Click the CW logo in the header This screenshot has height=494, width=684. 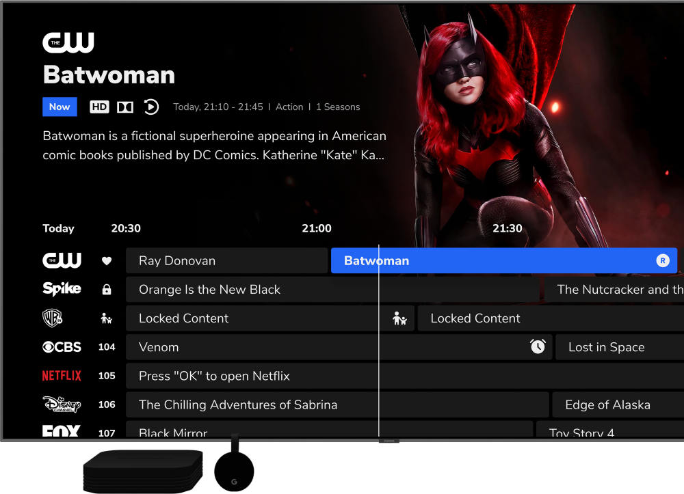[68, 42]
